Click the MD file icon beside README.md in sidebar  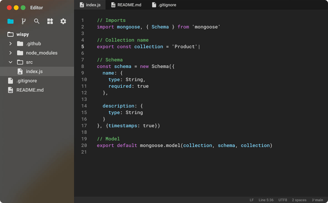(11, 90)
